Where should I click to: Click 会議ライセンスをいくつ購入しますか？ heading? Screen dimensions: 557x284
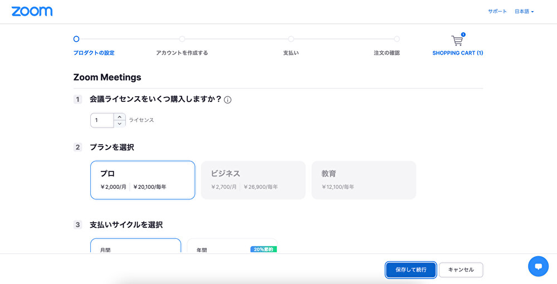point(155,99)
